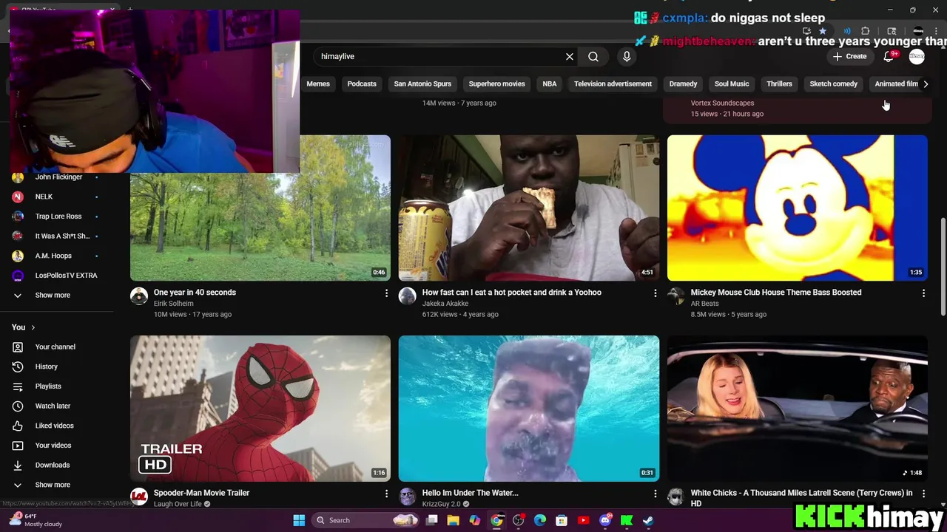Open Discord from taskbar
947x532 pixels.
[x=605, y=520]
